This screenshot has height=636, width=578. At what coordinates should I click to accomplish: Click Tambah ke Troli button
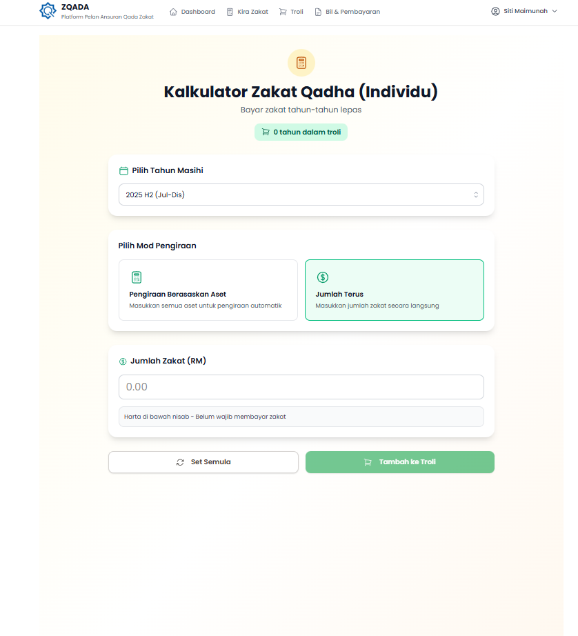tap(400, 462)
